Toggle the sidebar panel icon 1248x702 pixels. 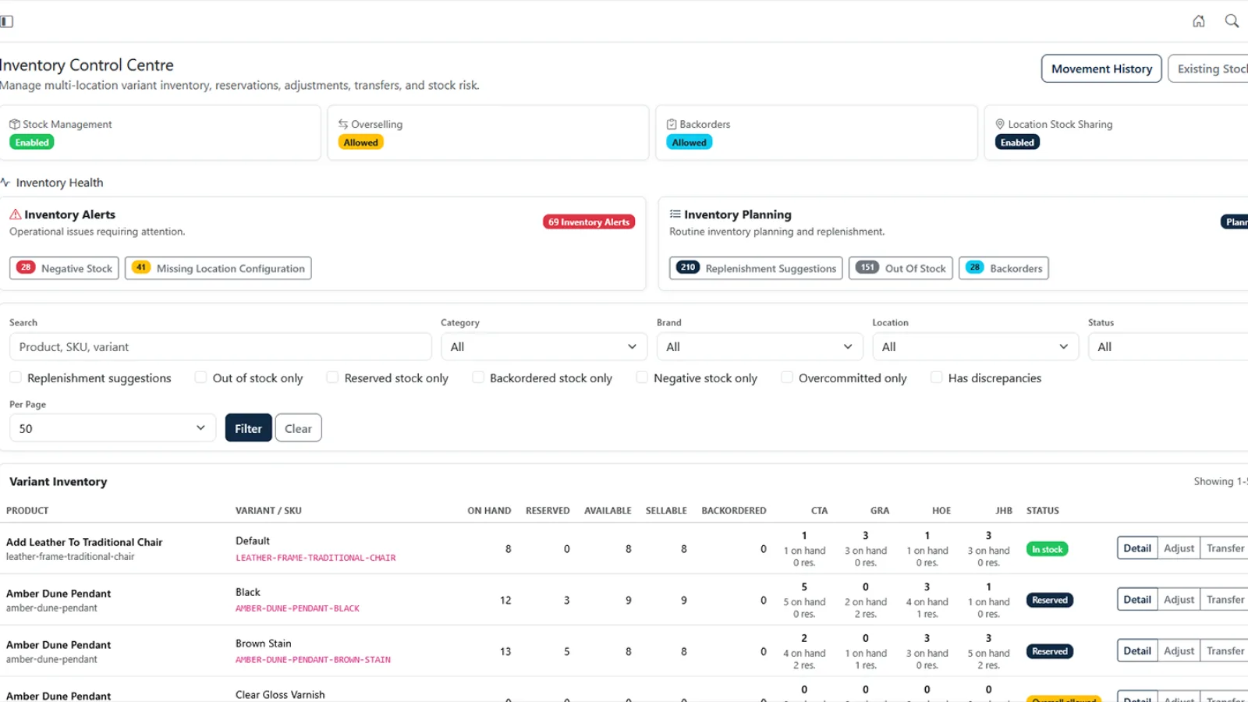click(x=6, y=21)
